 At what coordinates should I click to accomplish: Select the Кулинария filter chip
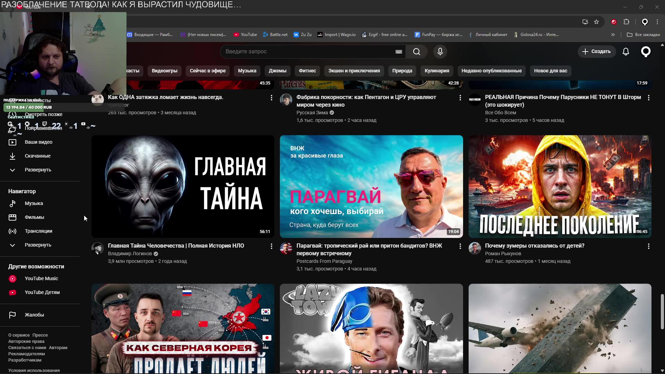click(x=437, y=71)
